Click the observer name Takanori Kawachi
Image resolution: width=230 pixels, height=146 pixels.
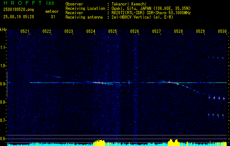point(129,4)
